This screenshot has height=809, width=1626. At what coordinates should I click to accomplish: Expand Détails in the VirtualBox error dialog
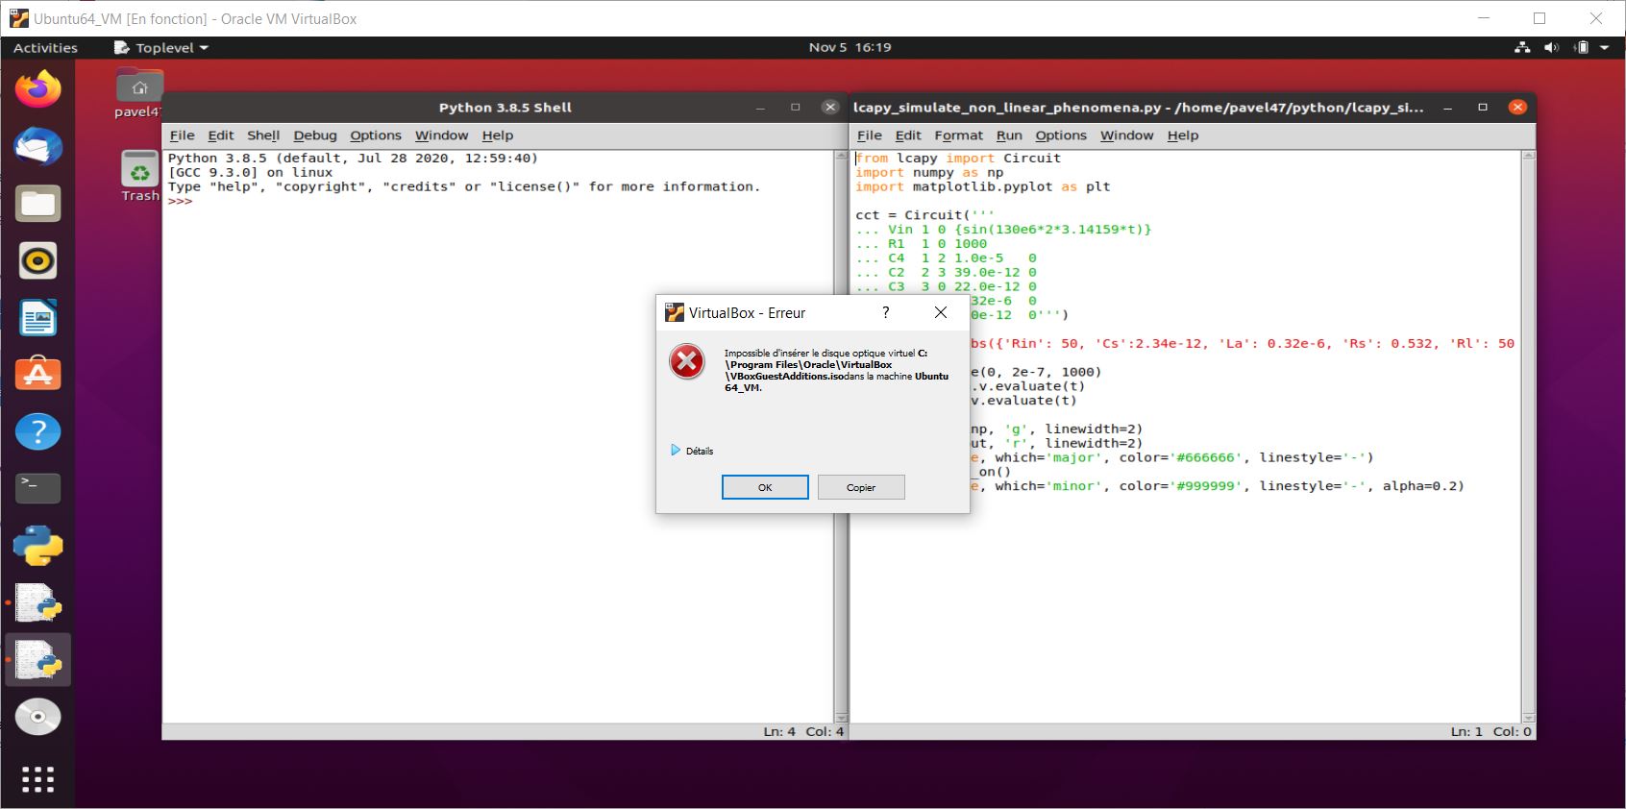pos(692,451)
